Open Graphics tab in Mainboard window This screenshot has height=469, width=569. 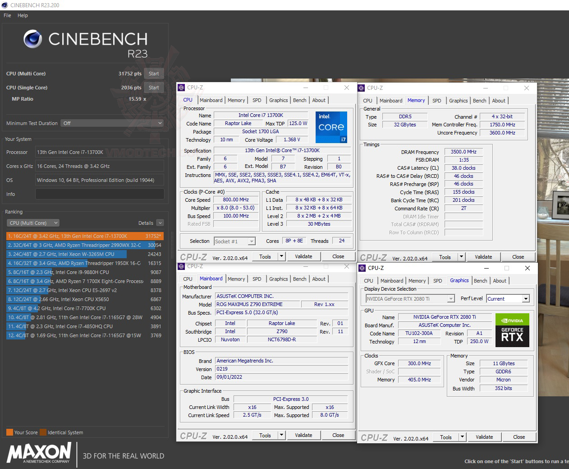point(278,279)
